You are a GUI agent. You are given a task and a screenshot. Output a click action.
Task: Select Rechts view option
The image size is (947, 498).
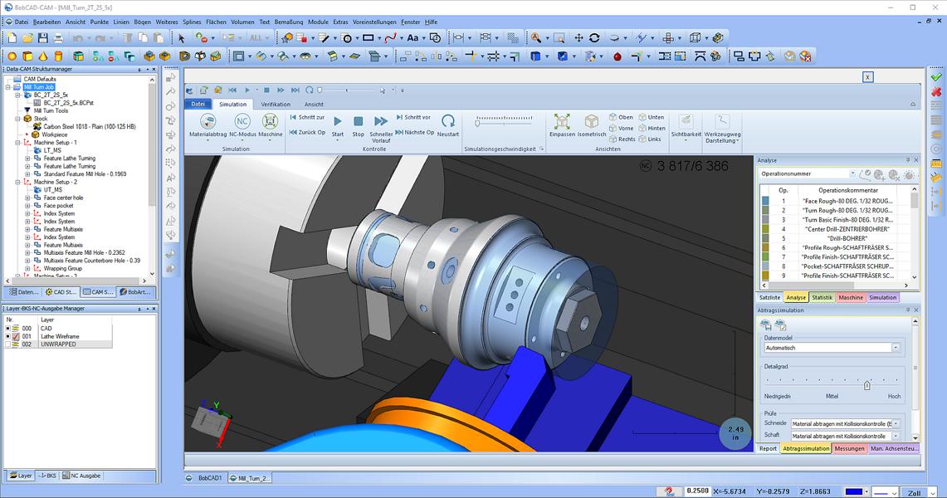click(x=622, y=139)
